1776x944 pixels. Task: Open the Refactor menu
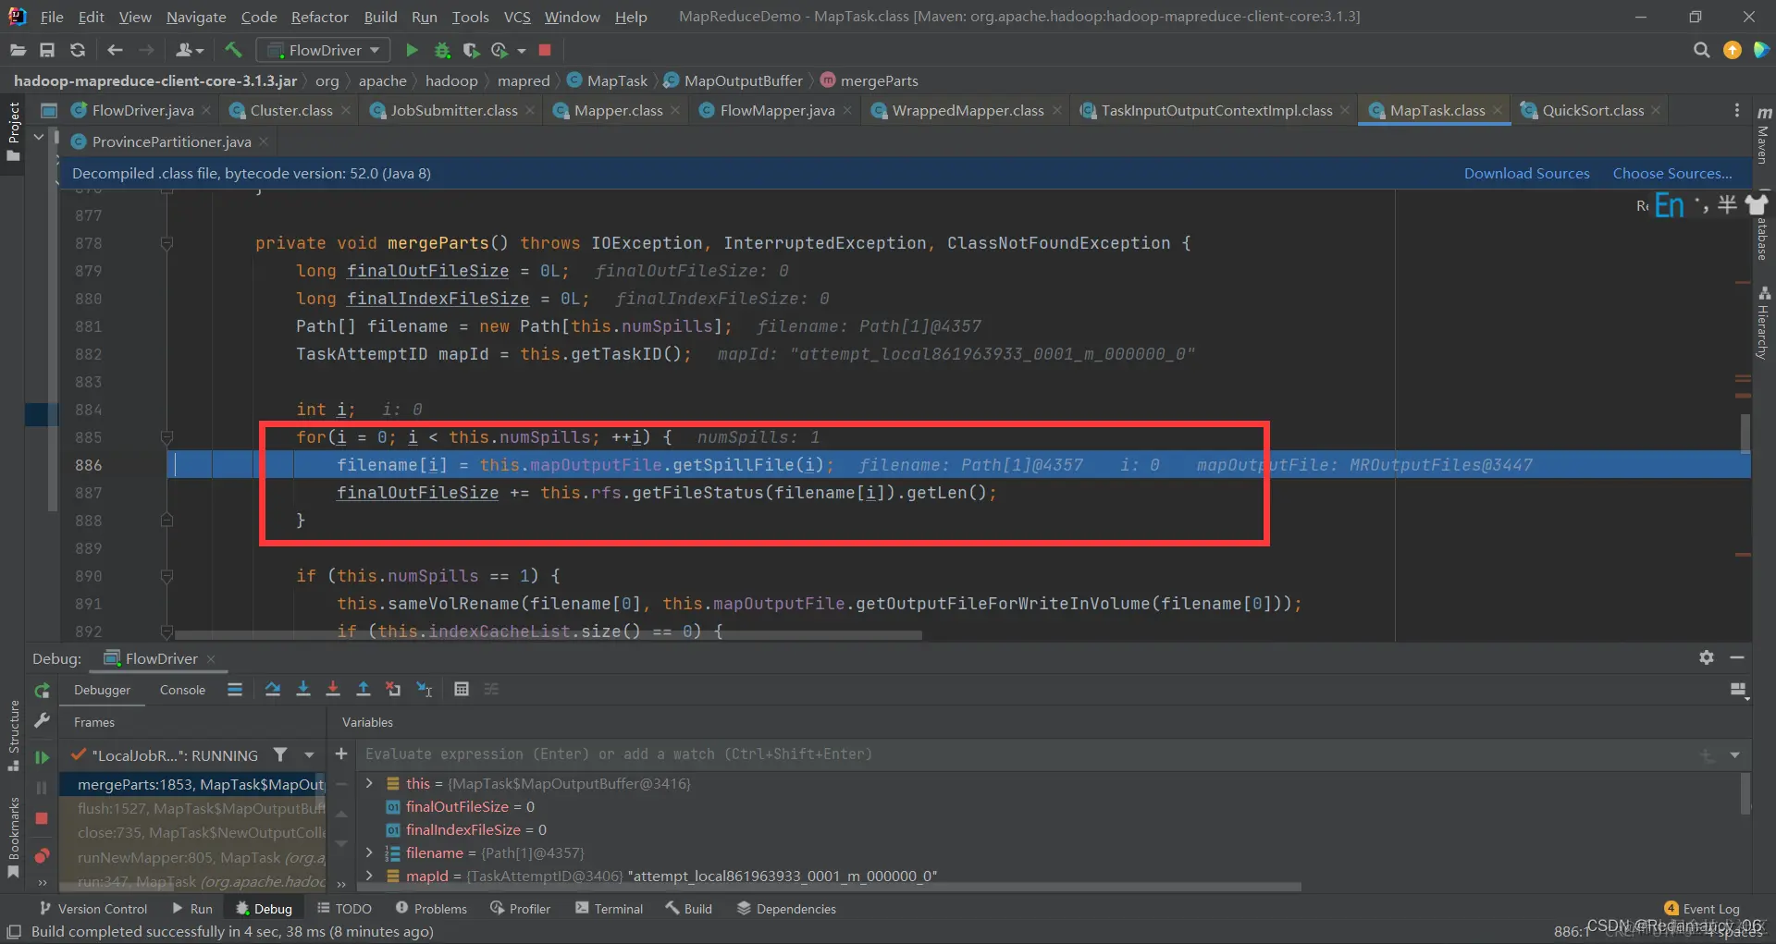pos(319,17)
